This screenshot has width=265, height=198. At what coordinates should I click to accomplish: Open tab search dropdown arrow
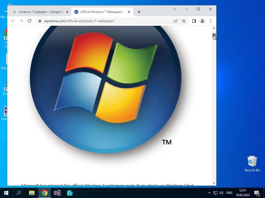coord(175,9)
